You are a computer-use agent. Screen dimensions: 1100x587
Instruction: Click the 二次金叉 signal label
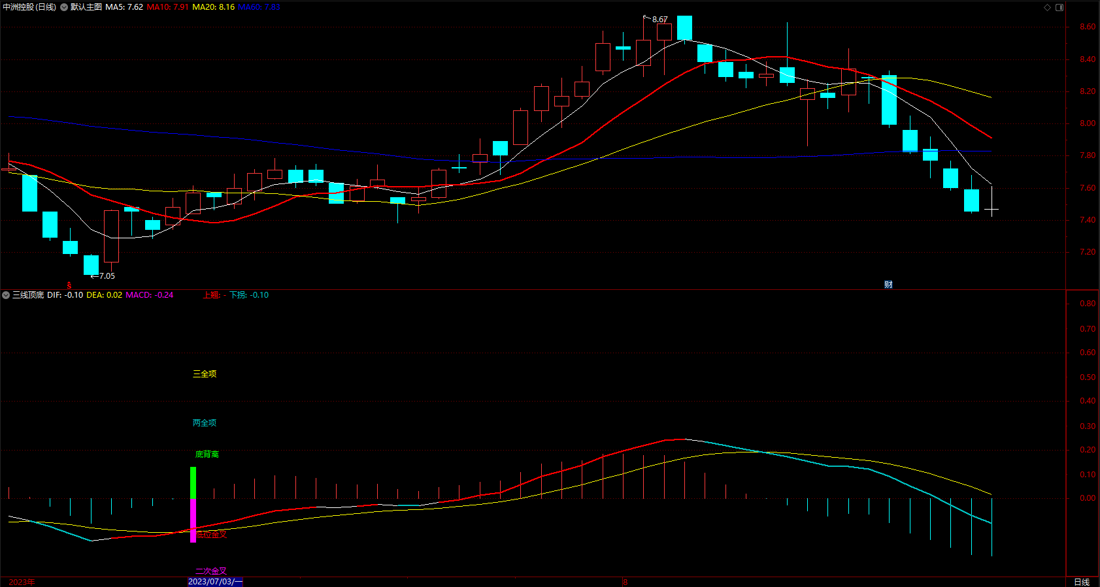pyautogui.click(x=211, y=571)
